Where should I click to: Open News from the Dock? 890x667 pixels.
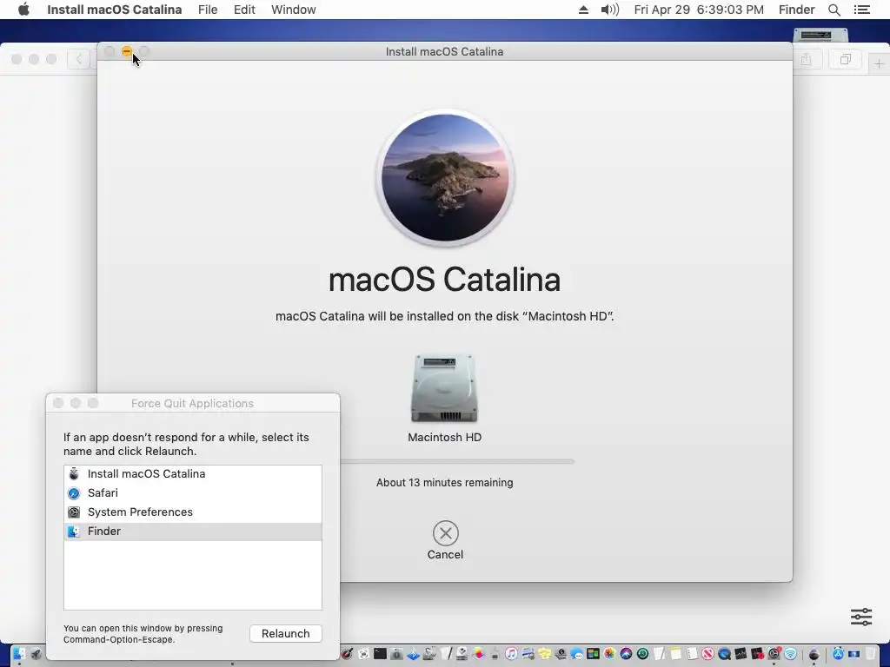point(708,654)
